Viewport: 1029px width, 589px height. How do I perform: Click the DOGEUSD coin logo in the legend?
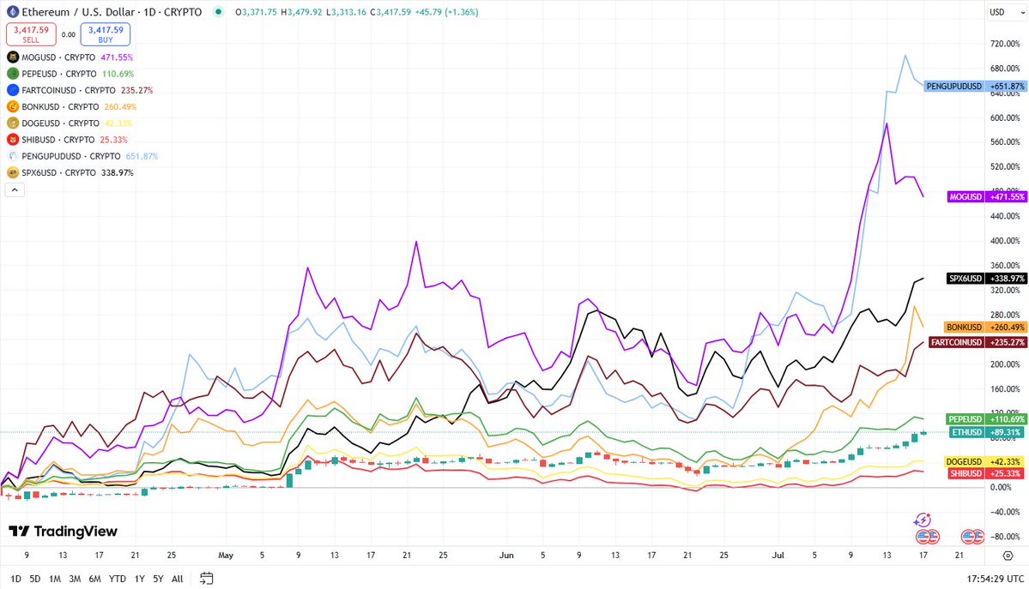tap(13, 123)
